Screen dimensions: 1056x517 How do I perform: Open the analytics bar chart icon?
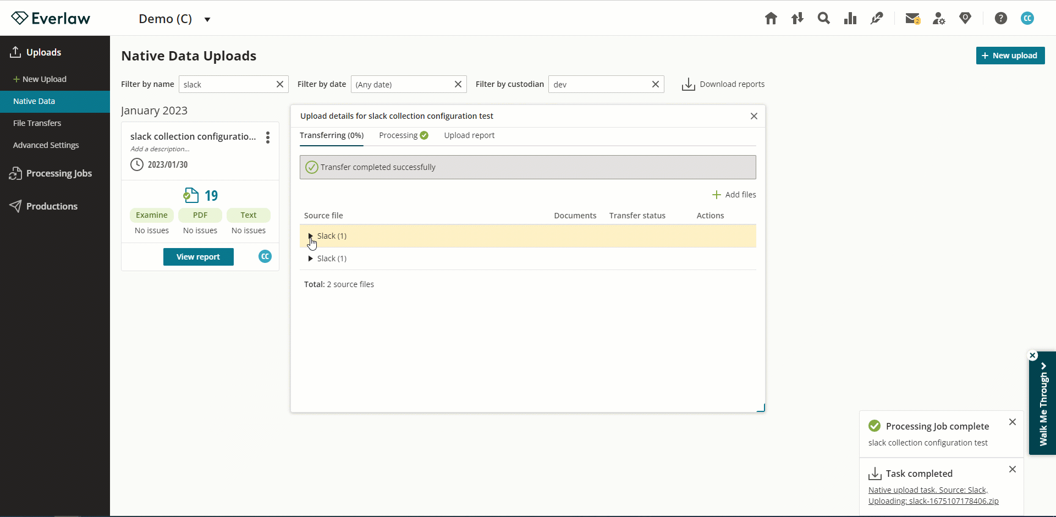[x=850, y=18]
